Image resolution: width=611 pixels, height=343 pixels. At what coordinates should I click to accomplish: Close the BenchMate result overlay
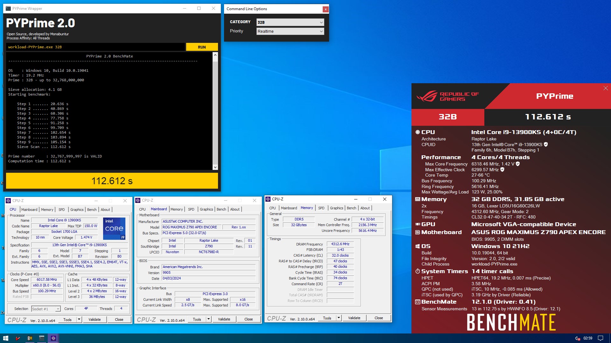606,88
